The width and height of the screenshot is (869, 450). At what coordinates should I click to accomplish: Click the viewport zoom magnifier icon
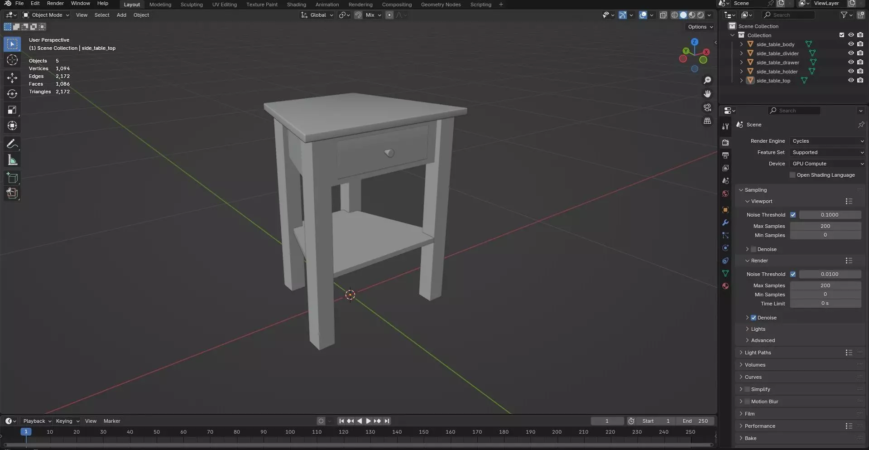pos(707,80)
